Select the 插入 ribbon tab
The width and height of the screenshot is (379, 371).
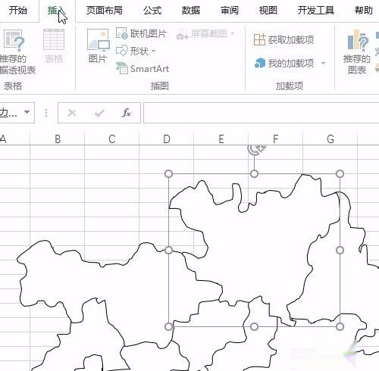point(57,11)
